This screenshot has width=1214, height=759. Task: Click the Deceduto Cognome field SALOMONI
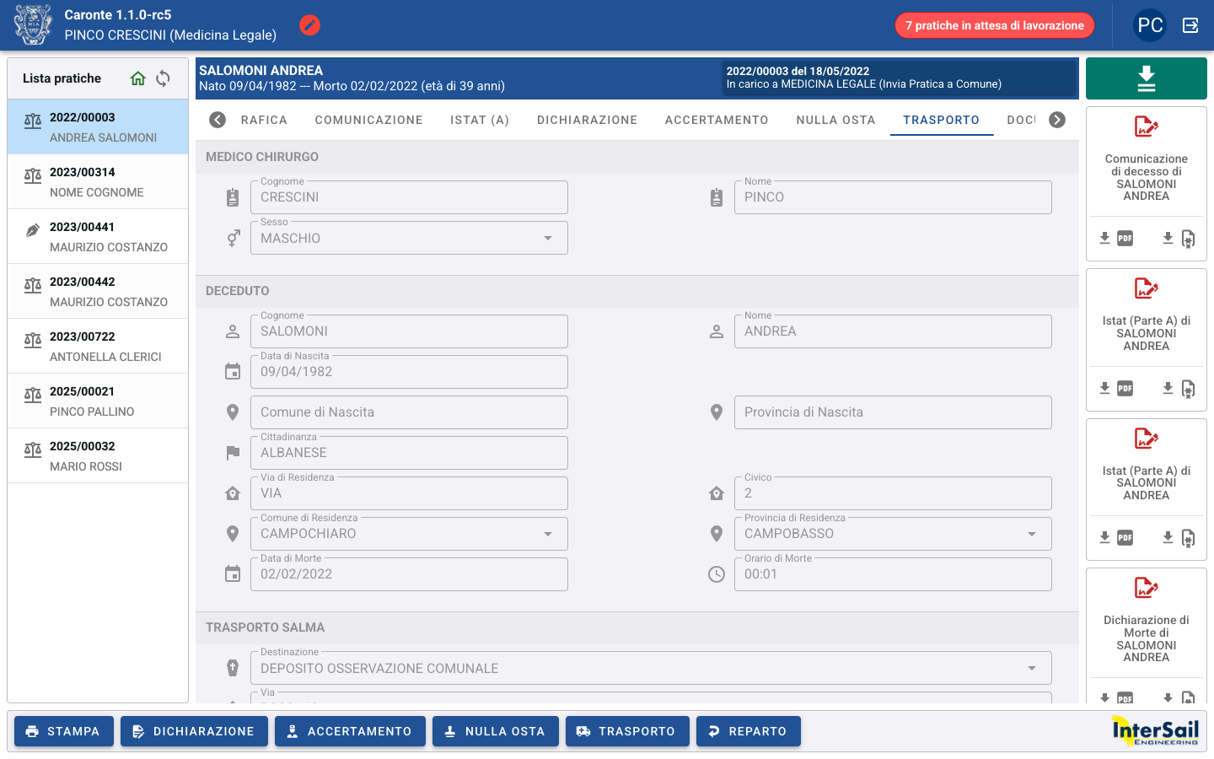(x=409, y=331)
